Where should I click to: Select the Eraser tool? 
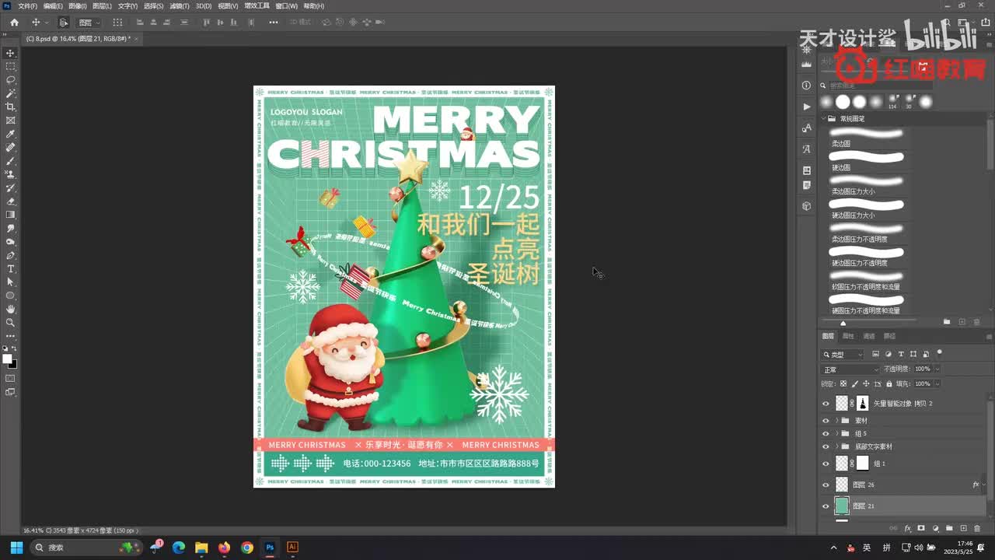point(11,201)
